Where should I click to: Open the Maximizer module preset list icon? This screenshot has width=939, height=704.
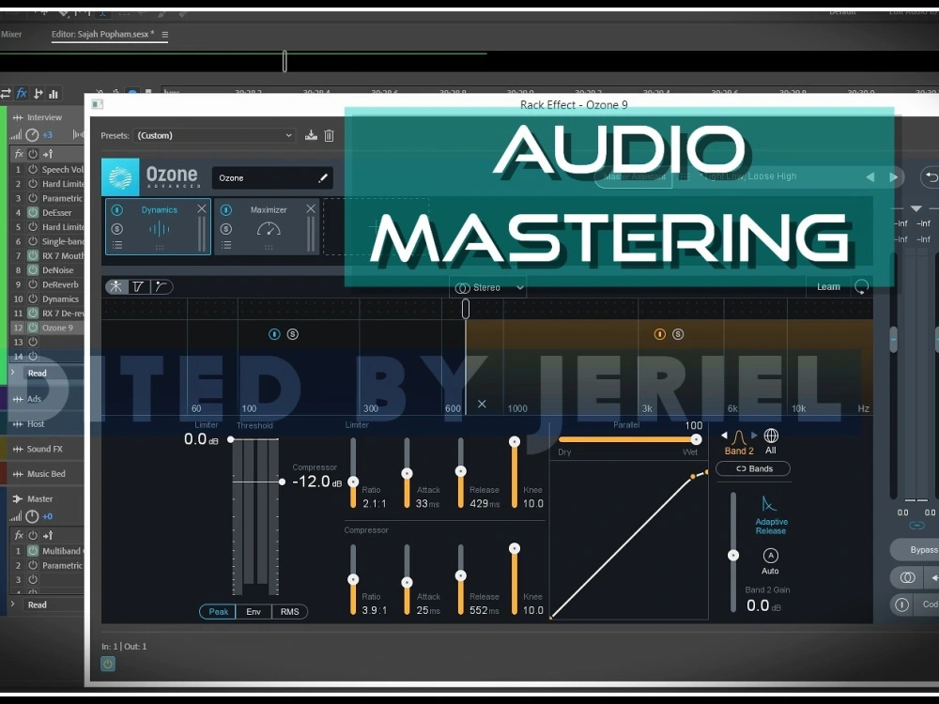(225, 245)
